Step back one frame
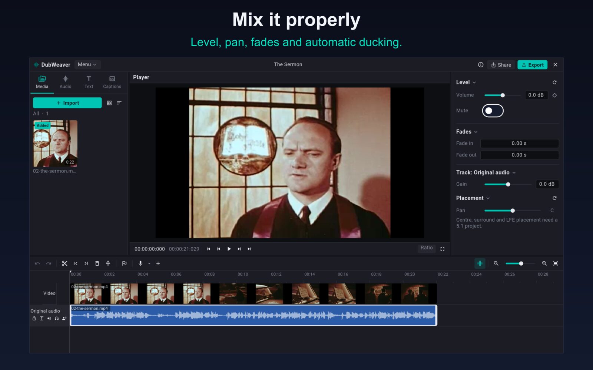The height and width of the screenshot is (370, 593). (x=218, y=249)
